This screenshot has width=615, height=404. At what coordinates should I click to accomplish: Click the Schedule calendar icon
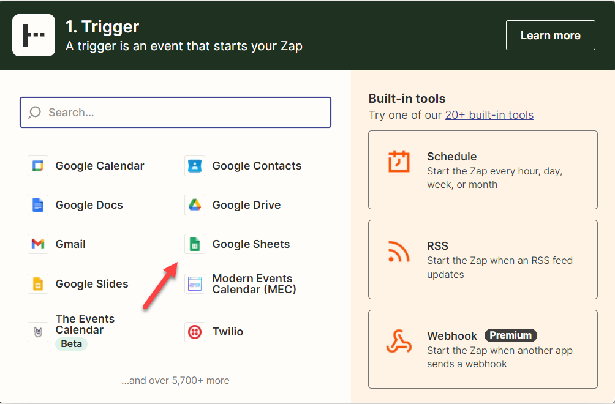[399, 161]
